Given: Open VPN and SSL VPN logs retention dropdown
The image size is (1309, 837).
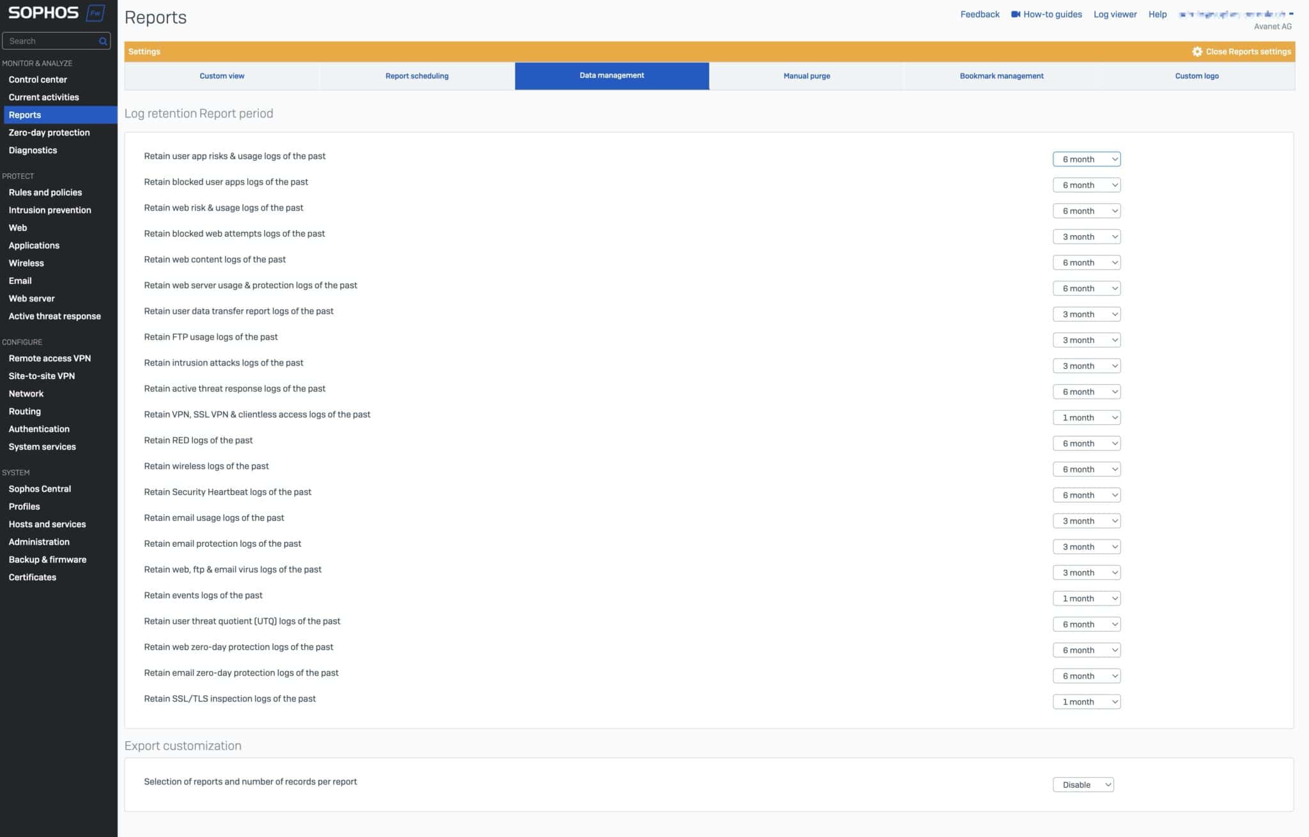Looking at the screenshot, I should click(x=1086, y=417).
